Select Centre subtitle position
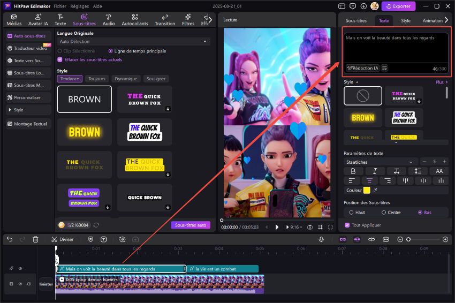Screen dimensions: 455x303 click(x=384, y=213)
